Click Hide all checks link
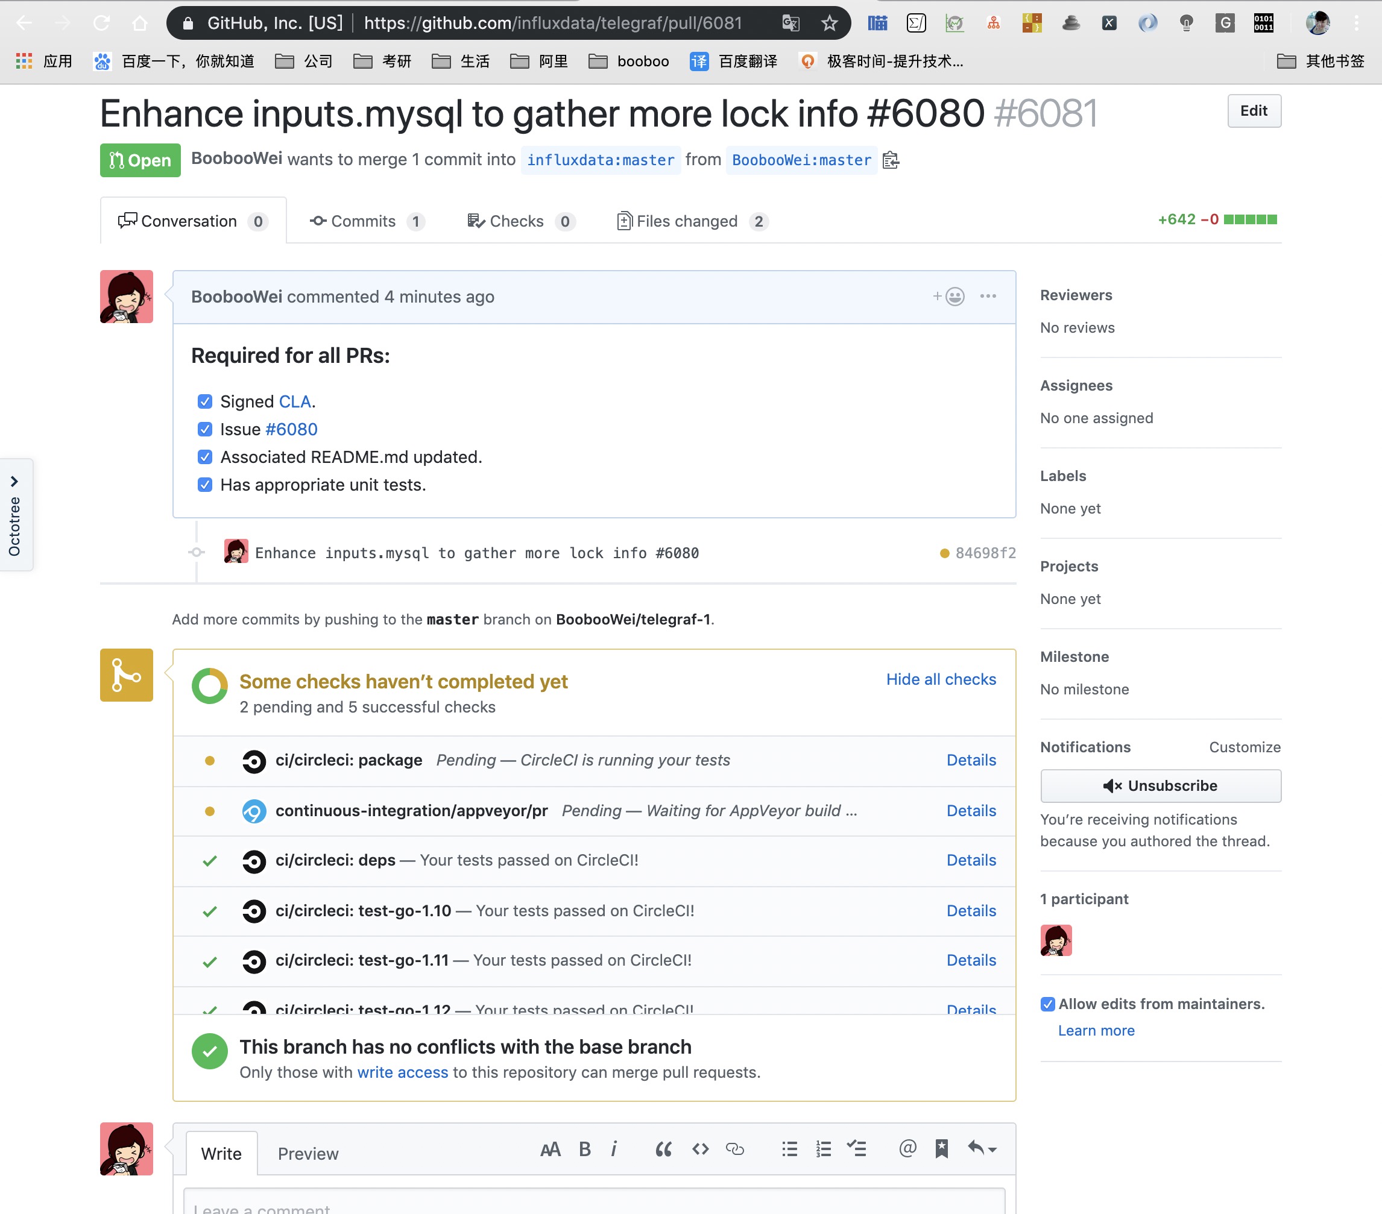The width and height of the screenshot is (1382, 1214). coord(941,679)
